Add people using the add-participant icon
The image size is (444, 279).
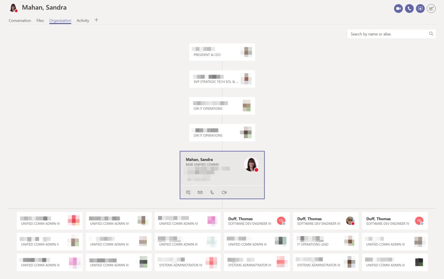[431, 8]
